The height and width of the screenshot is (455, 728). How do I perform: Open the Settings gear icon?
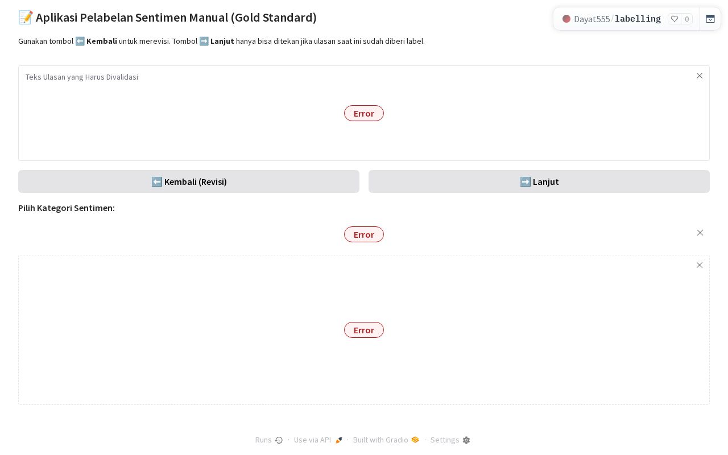[x=466, y=440]
